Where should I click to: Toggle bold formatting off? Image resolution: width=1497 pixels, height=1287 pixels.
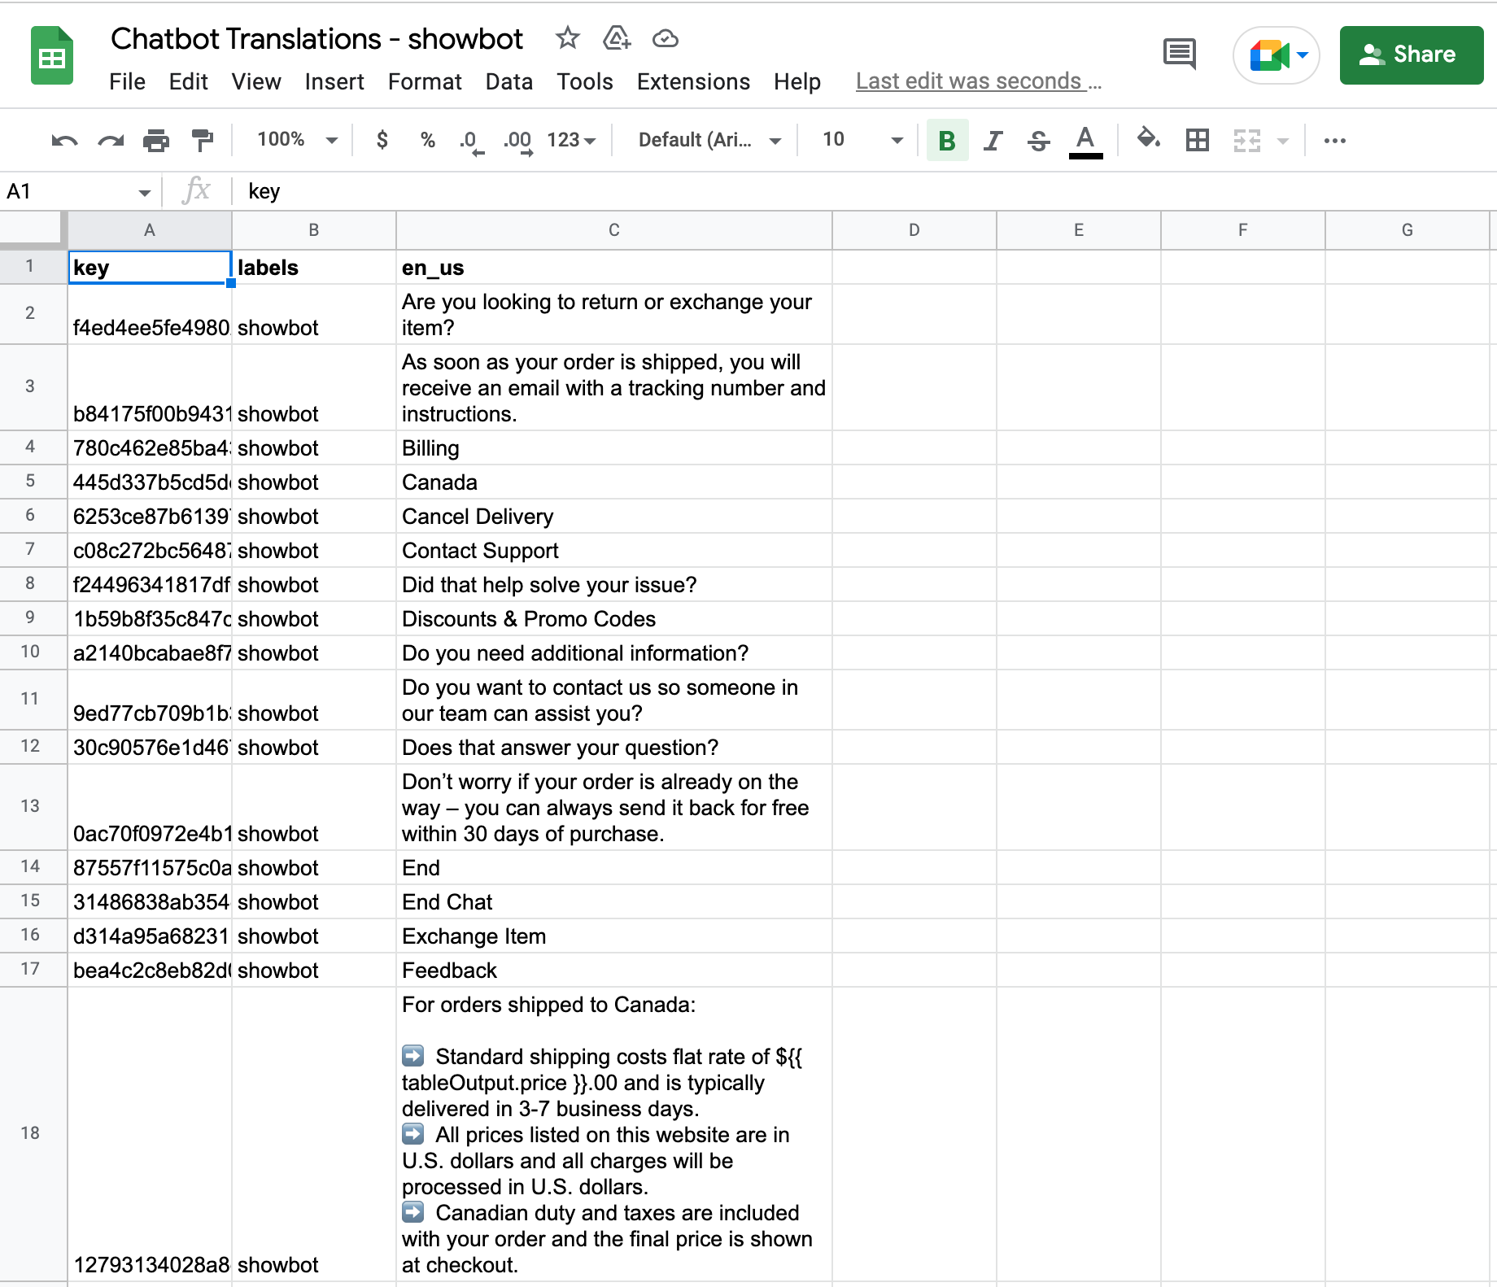(947, 141)
